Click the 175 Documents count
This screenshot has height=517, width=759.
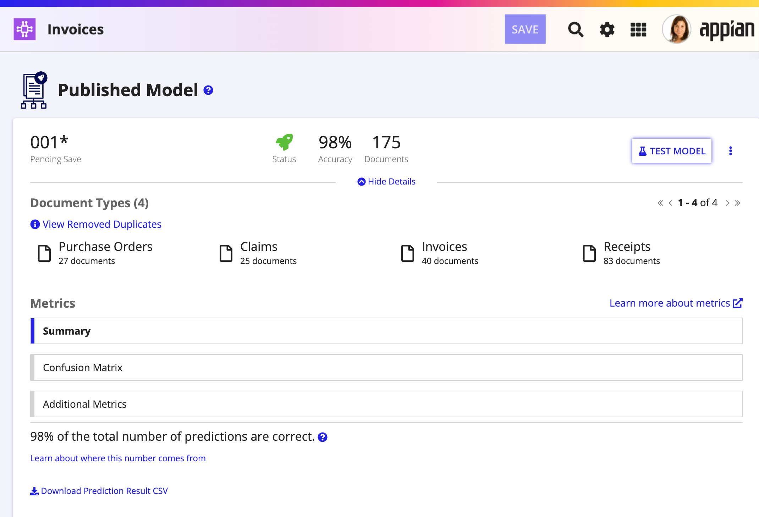click(x=386, y=142)
